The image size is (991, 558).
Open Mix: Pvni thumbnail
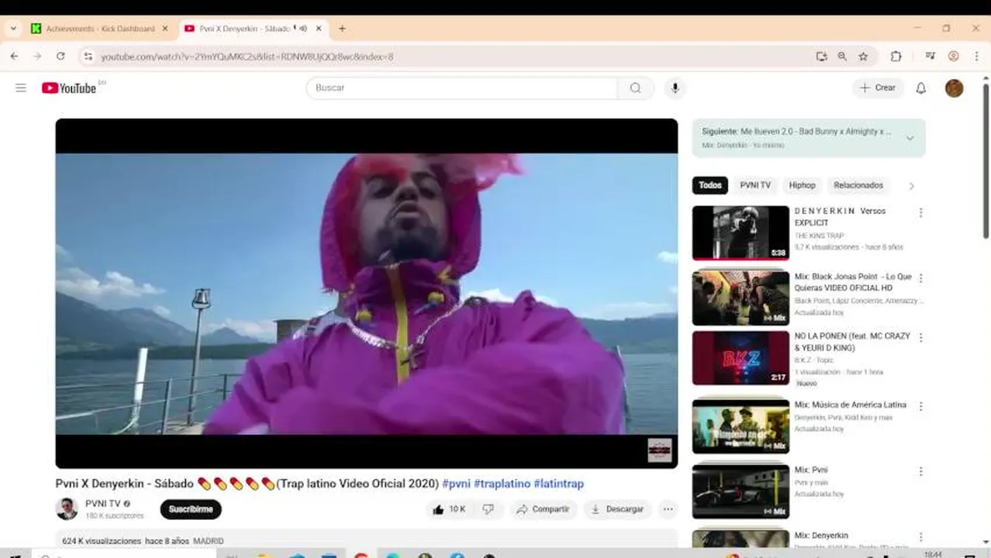[741, 491]
